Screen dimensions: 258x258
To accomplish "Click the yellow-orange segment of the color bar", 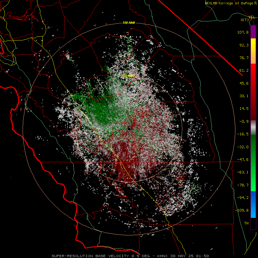I will [x=253, y=51].
